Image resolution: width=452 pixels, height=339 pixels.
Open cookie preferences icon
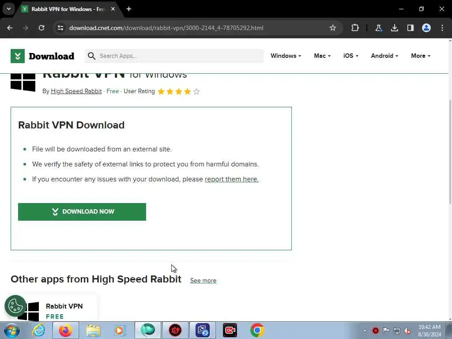click(15, 306)
